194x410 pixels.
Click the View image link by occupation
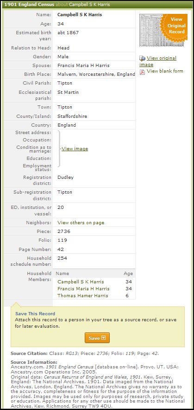point(75,149)
